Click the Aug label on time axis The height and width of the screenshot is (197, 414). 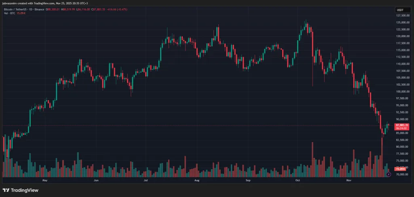point(197,180)
